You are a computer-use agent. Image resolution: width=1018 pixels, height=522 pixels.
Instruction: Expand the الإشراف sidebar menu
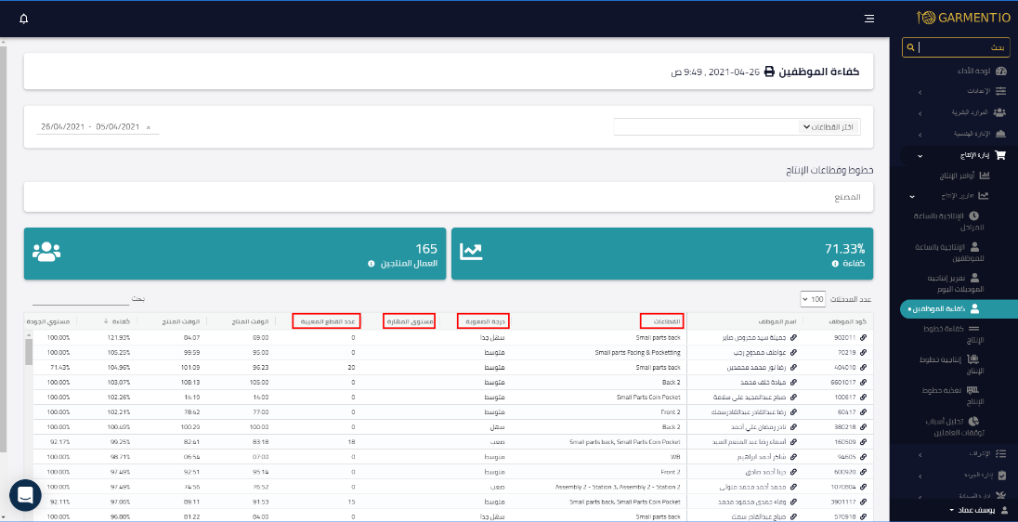click(963, 454)
